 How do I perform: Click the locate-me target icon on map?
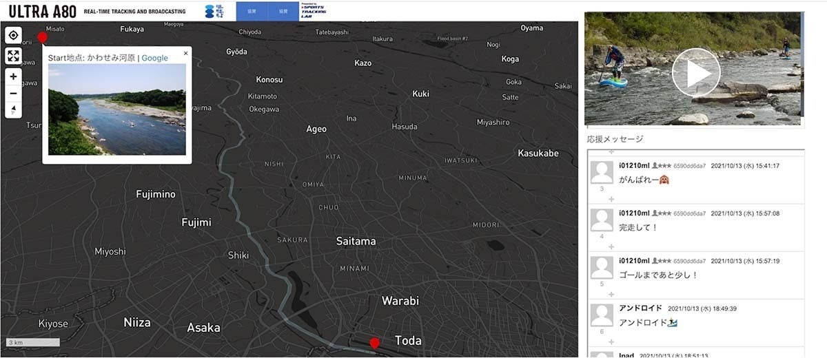point(13,36)
